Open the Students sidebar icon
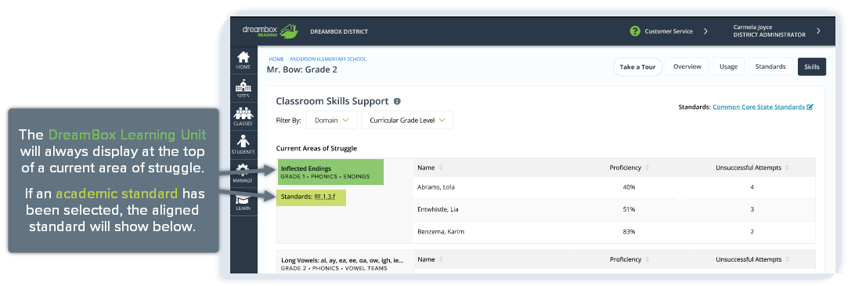Screen dimensions: 855x286 coord(244,145)
